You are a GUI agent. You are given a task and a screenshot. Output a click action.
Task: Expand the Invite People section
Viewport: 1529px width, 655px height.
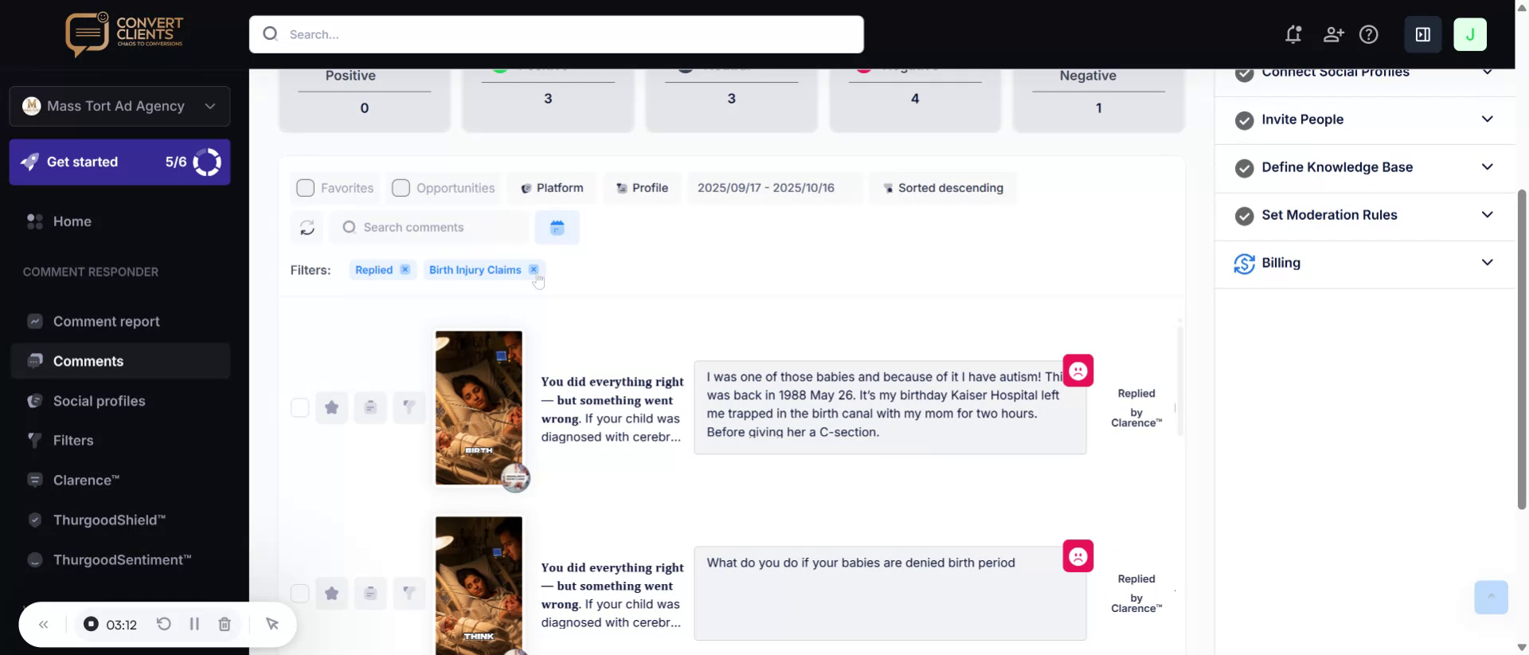coord(1364,120)
